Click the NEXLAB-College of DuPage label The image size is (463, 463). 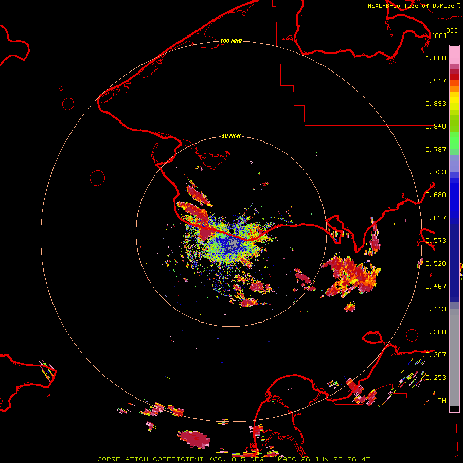click(414, 6)
